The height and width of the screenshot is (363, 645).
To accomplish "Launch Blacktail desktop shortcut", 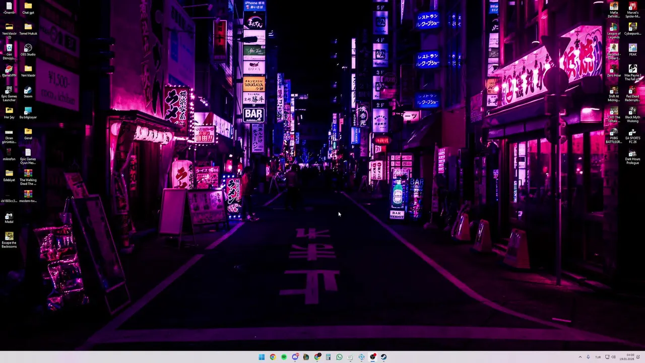I will [614, 52].
